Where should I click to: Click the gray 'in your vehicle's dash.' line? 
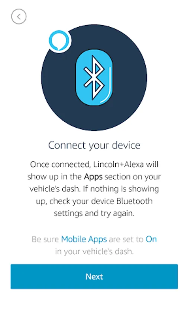pos(94,252)
